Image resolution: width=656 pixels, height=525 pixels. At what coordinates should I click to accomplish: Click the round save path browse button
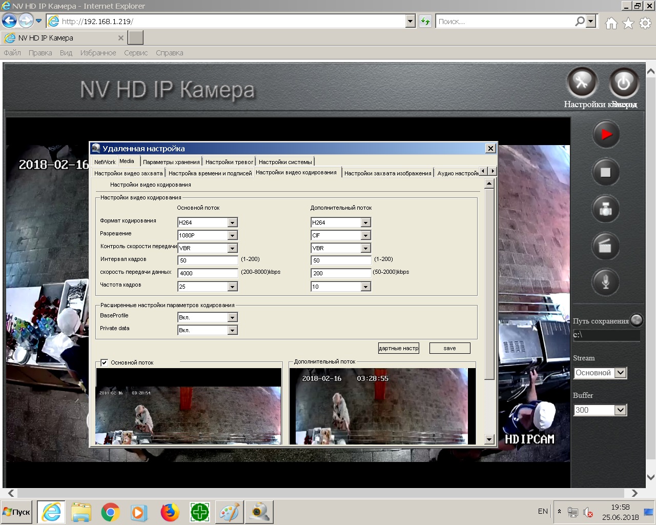637,320
